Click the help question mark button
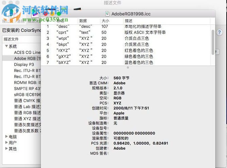This screenshot has width=227, height=168. (x=219, y=32)
